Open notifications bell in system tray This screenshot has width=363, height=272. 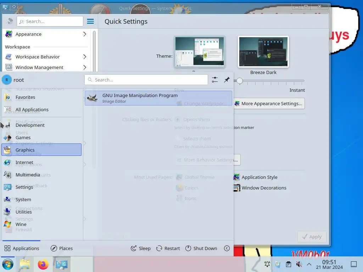[x=267, y=264]
